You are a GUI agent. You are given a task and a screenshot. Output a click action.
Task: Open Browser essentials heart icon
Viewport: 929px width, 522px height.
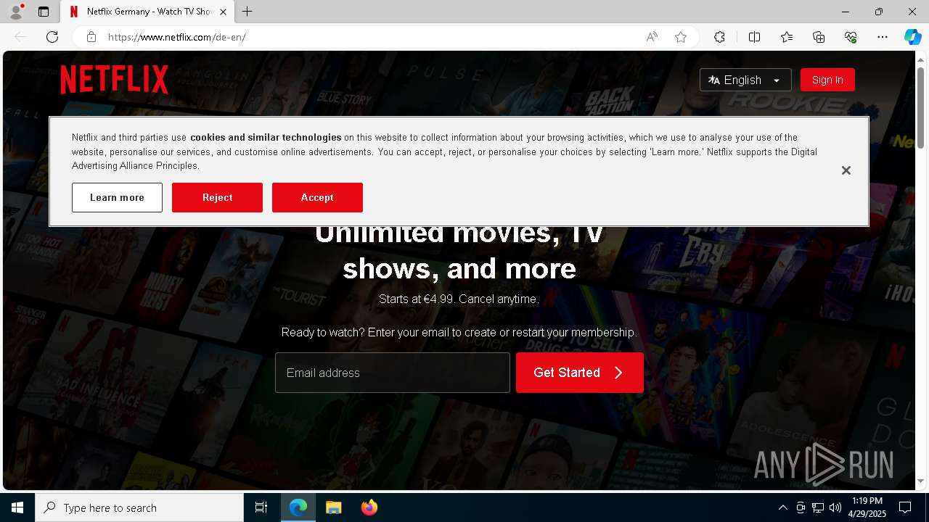851,37
